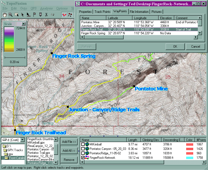This screenshot has width=208, height=170.
Task: Click the OK button
Action: 175,47
